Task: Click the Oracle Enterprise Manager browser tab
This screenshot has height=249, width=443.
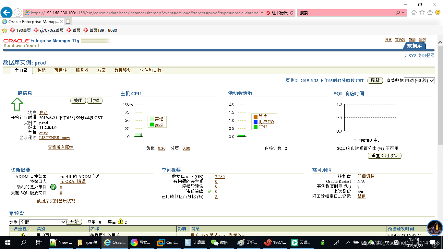Action: [32, 21]
